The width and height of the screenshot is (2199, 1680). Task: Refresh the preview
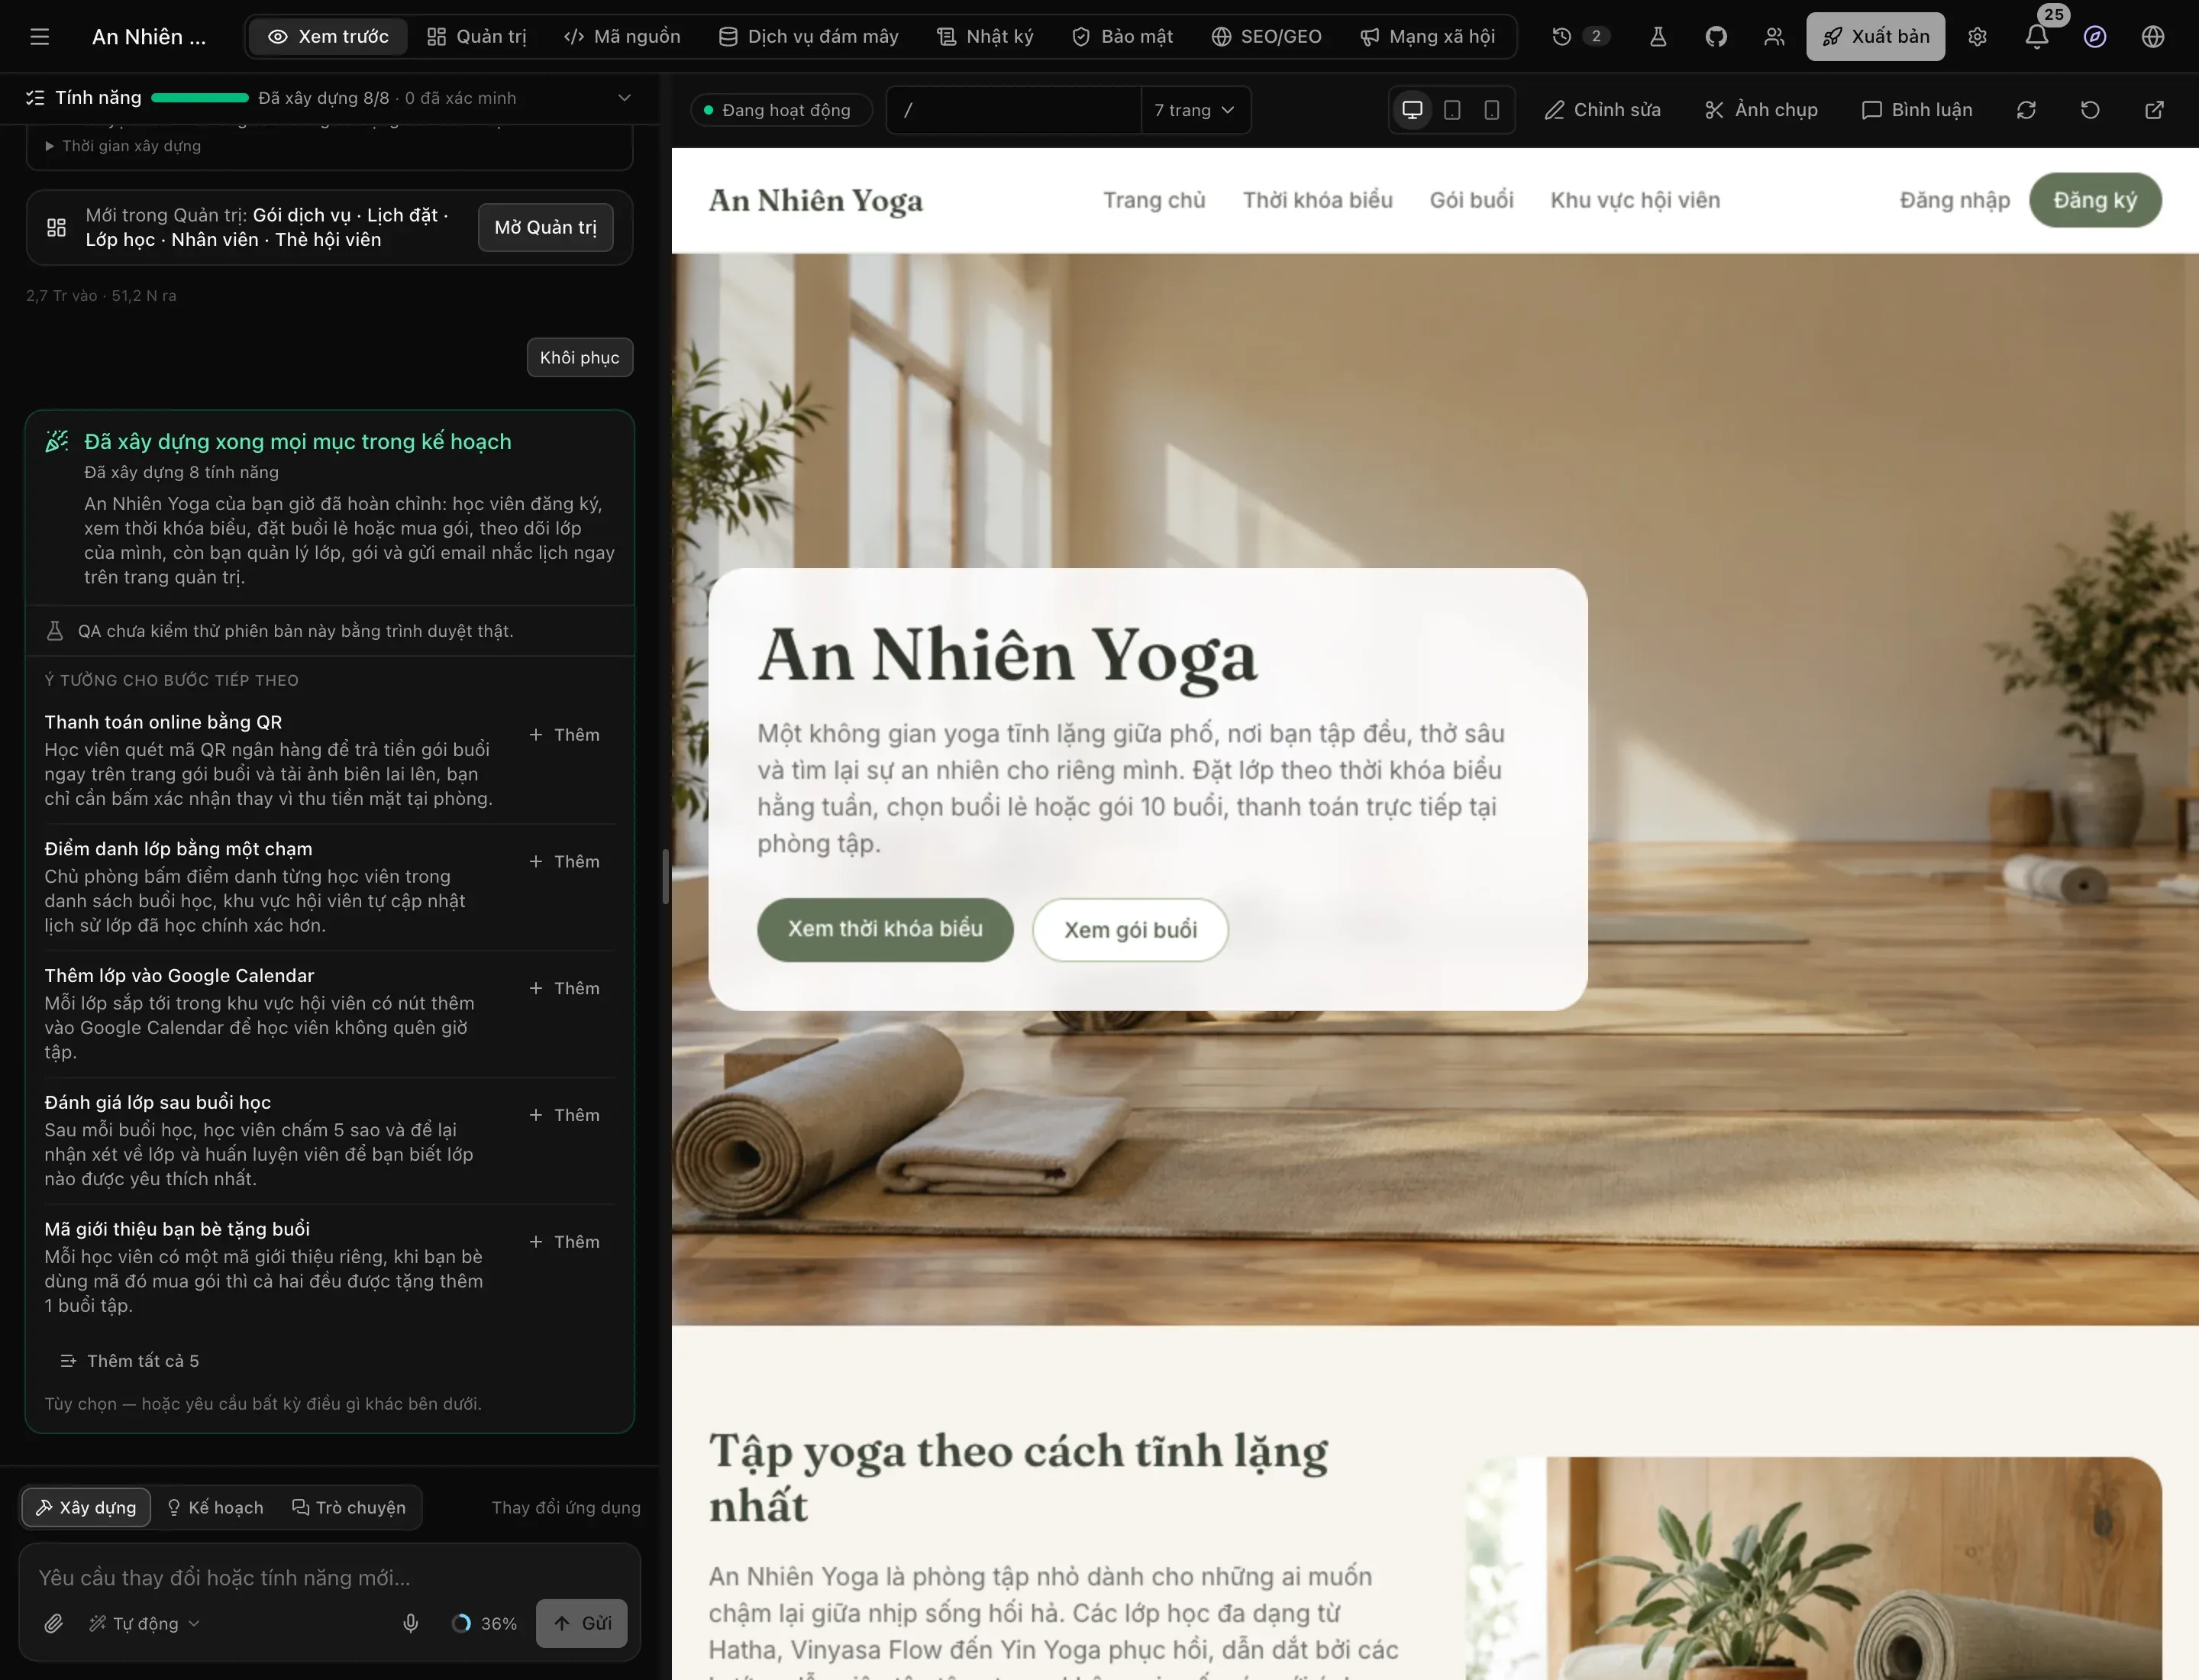coord(2026,110)
